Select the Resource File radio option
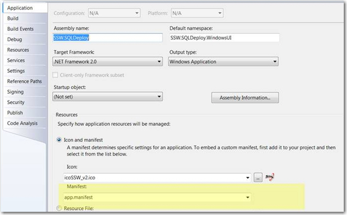347x215 pixels. 60,208
